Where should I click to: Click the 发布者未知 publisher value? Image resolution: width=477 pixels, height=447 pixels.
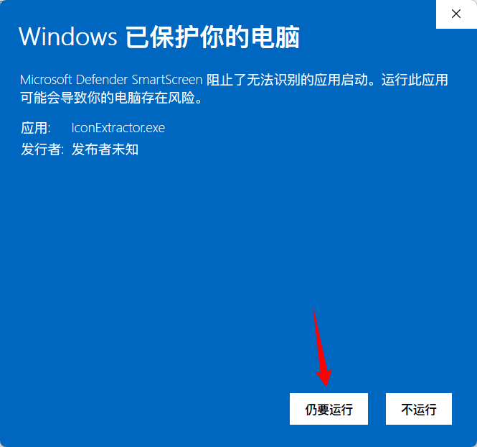coord(105,149)
